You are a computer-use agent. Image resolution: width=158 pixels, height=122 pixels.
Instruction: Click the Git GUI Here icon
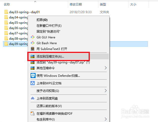coord(33,37)
